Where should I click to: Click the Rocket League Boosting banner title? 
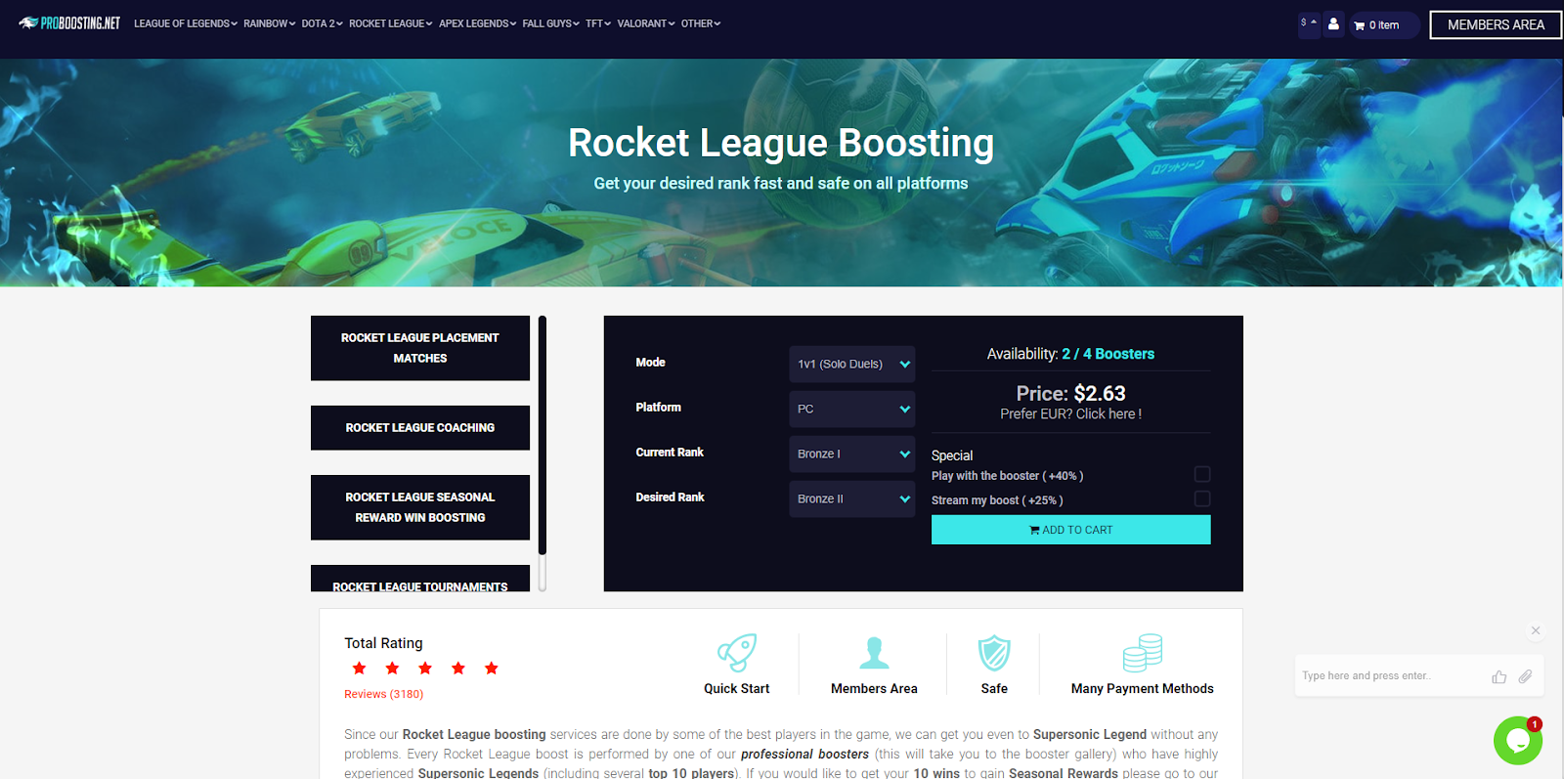pyautogui.click(x=781, y=143)
